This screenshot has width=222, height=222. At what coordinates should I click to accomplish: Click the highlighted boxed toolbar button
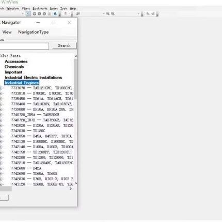[28, 14]
